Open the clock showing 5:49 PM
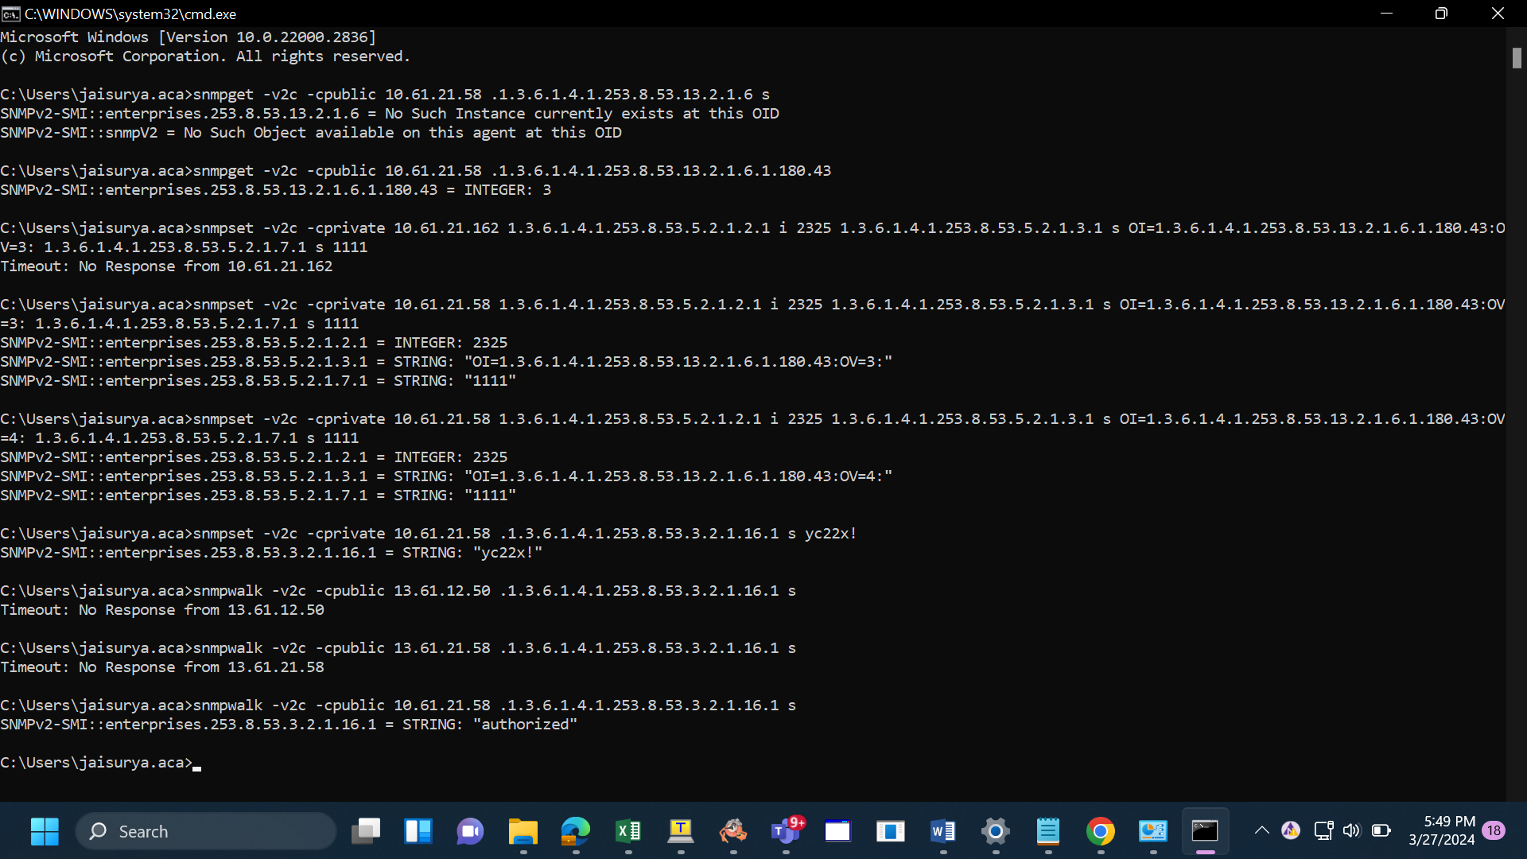 [1441, 830]
